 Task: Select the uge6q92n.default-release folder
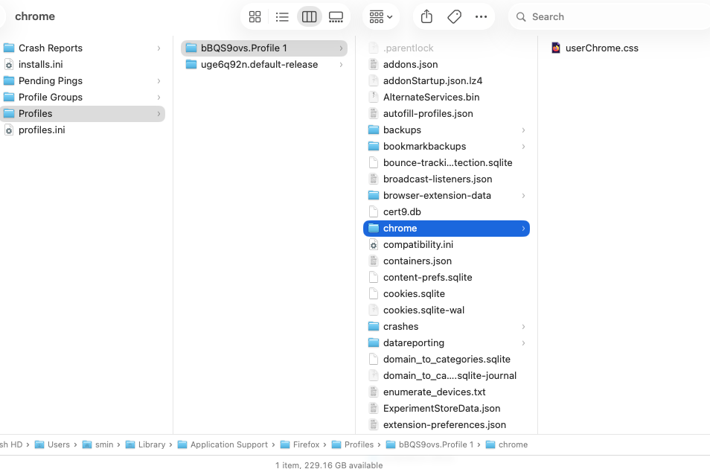[258, 64]
